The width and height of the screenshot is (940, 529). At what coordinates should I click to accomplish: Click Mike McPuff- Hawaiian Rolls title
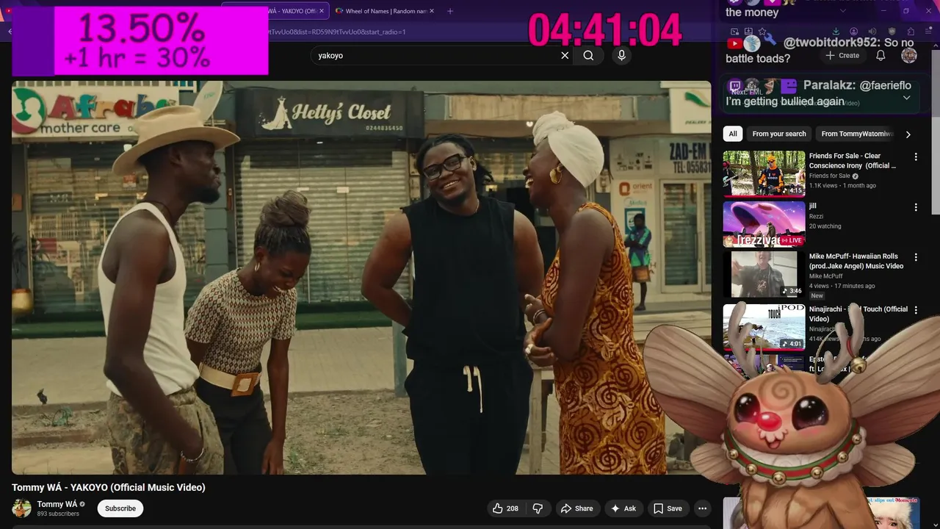coord(856,261)
